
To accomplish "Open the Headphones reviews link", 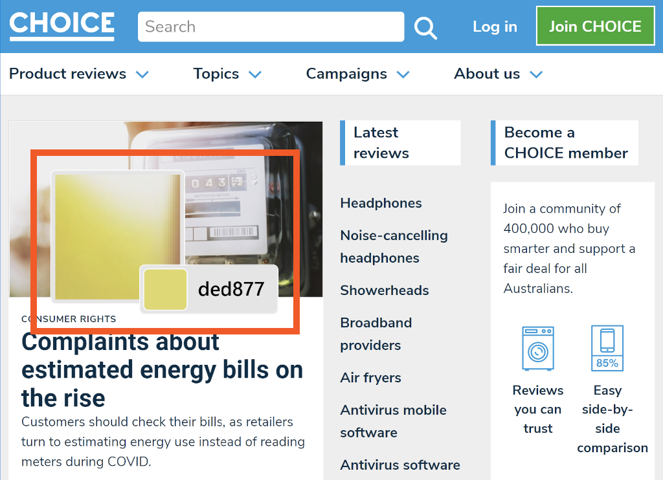I will (381, 203).
